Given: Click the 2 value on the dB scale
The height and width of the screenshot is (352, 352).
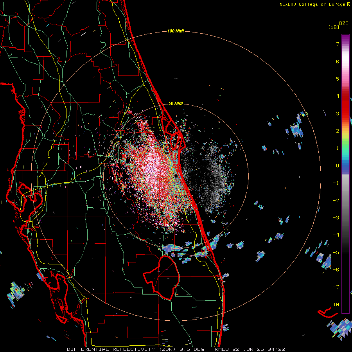Looking at the screenshot, I should (x=338, y=131).
